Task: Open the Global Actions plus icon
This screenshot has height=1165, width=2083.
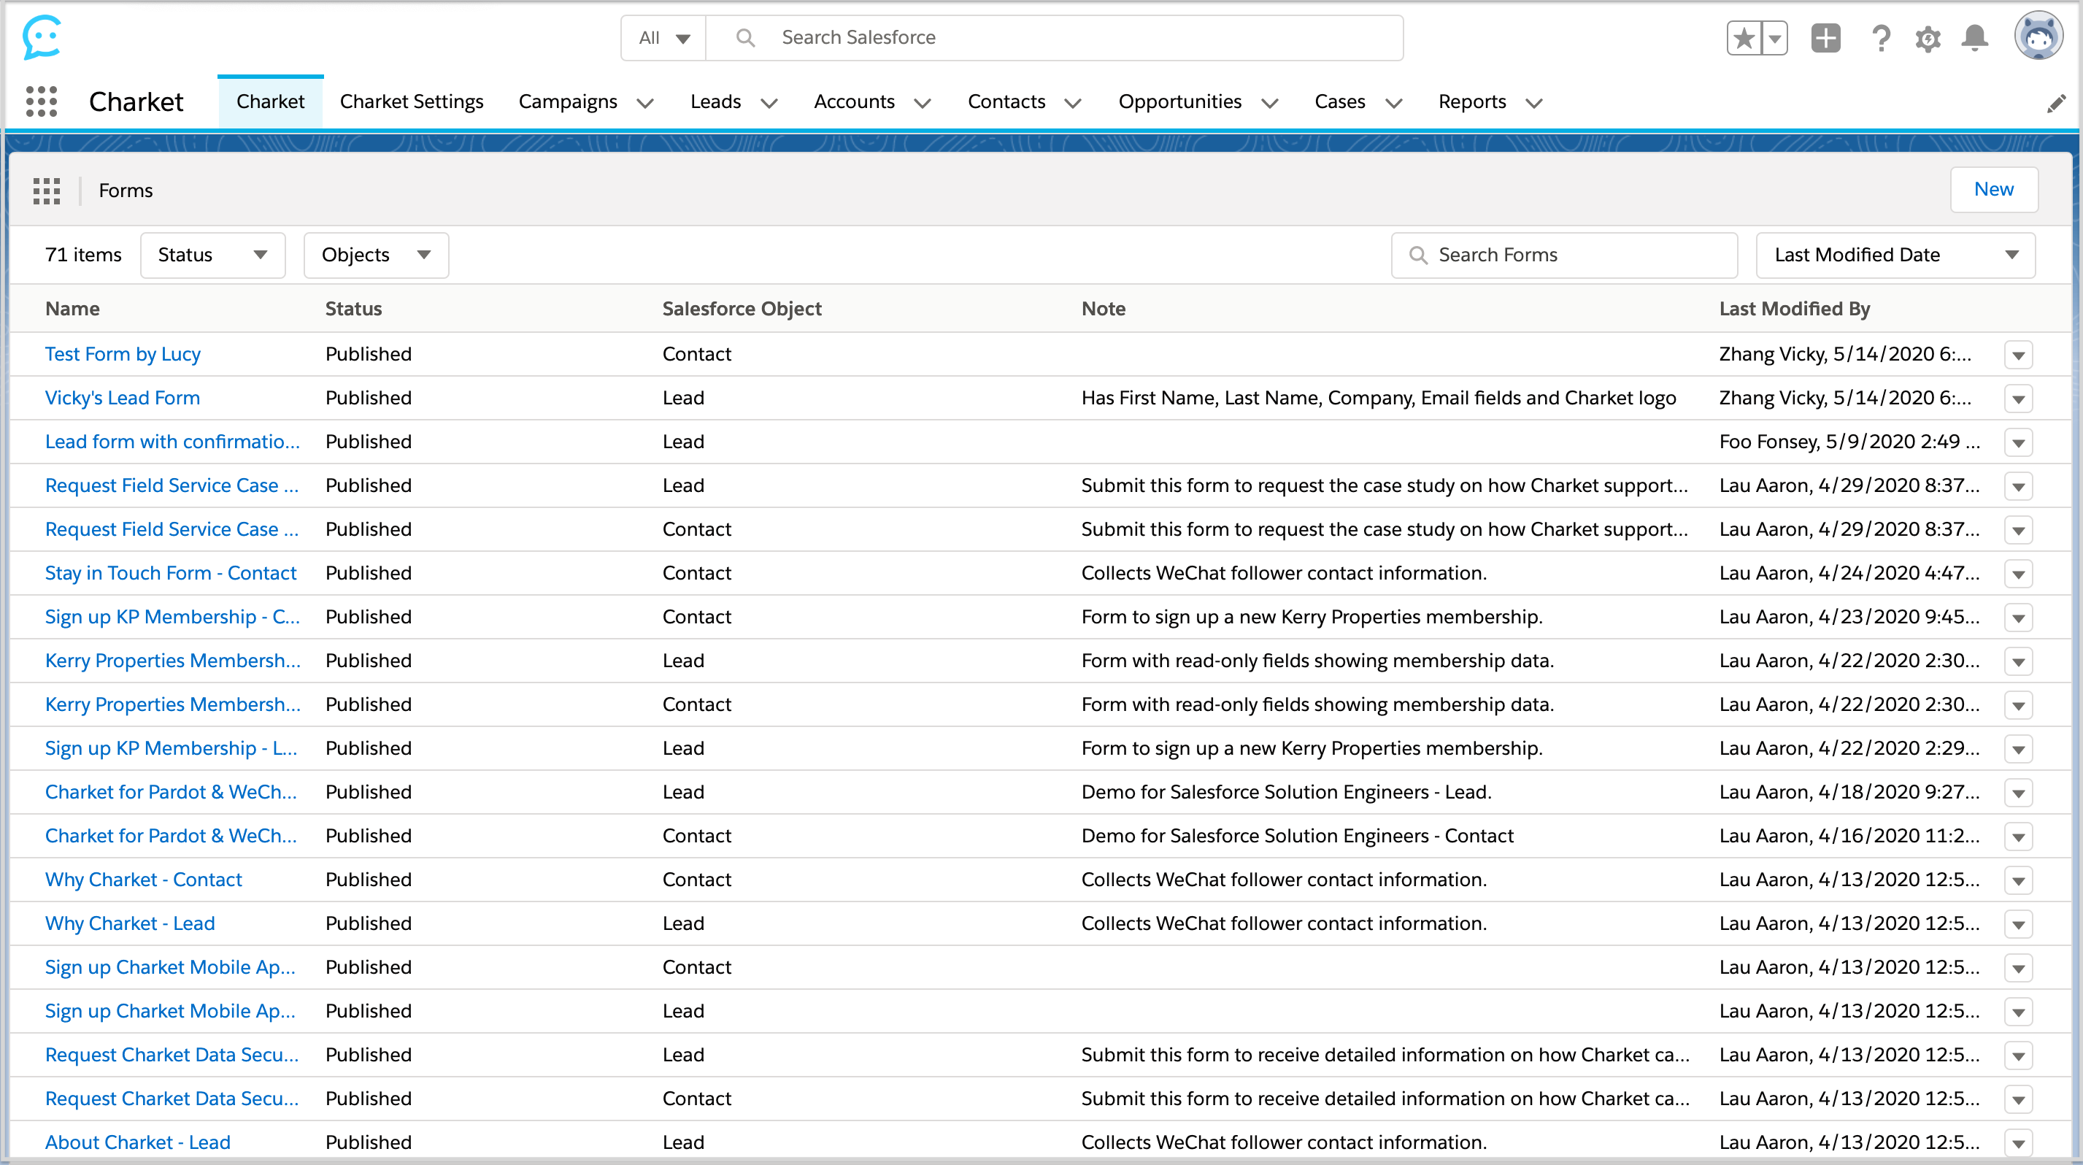Action: point(1826,38)
